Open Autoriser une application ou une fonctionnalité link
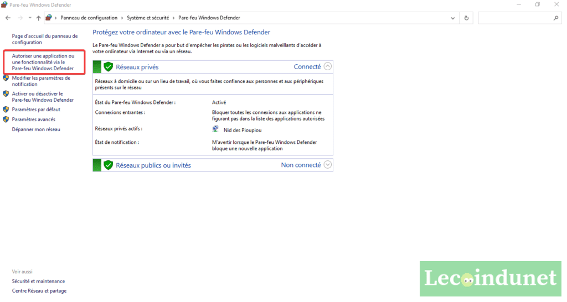Screen dimensions: 567x302 point(43,62)
